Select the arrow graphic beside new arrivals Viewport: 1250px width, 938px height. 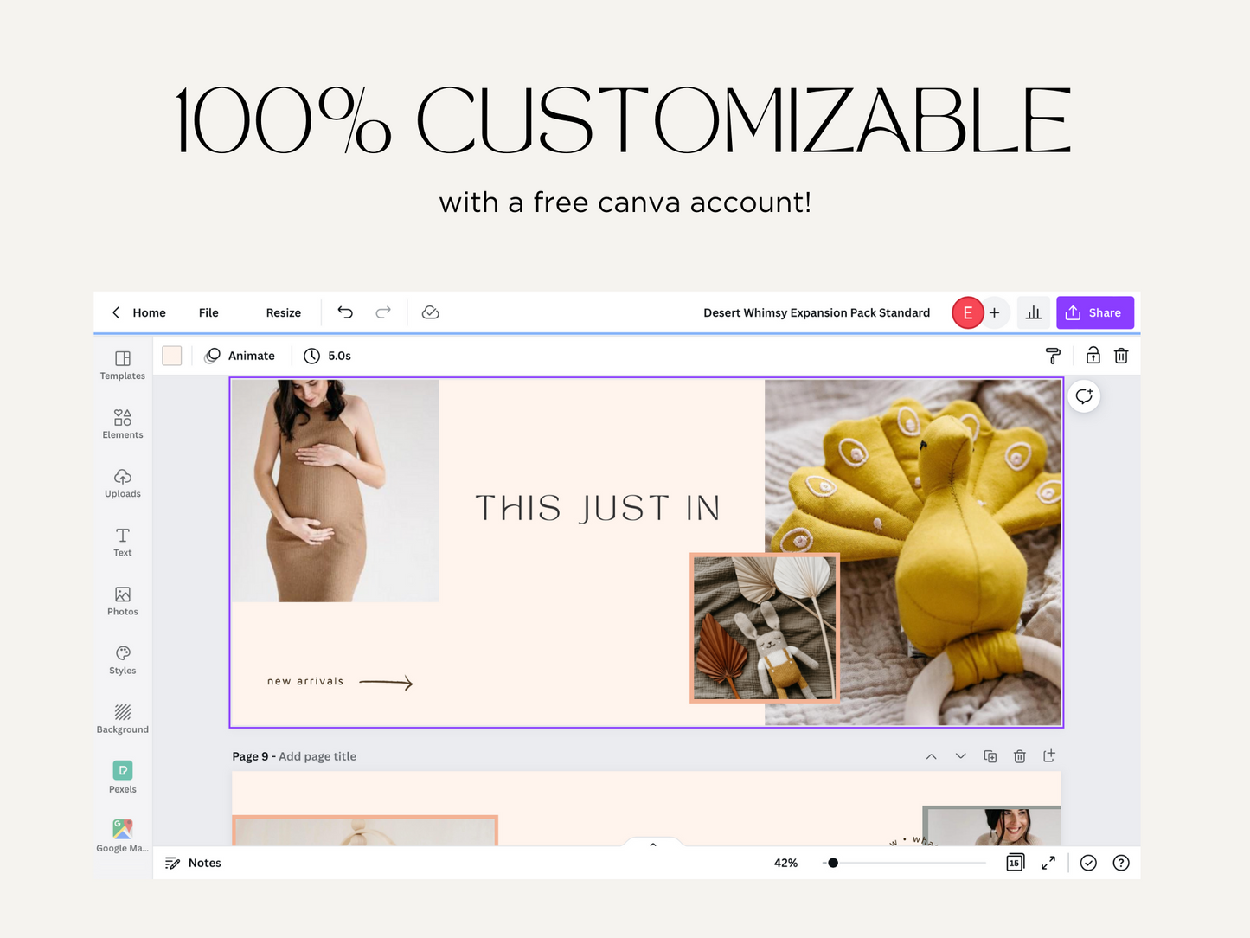[386, 683]
